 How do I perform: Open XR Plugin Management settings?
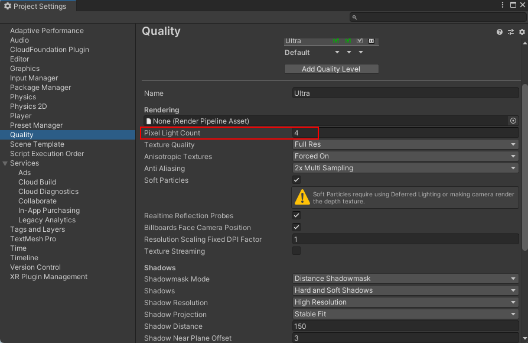(x=48, y=277)
